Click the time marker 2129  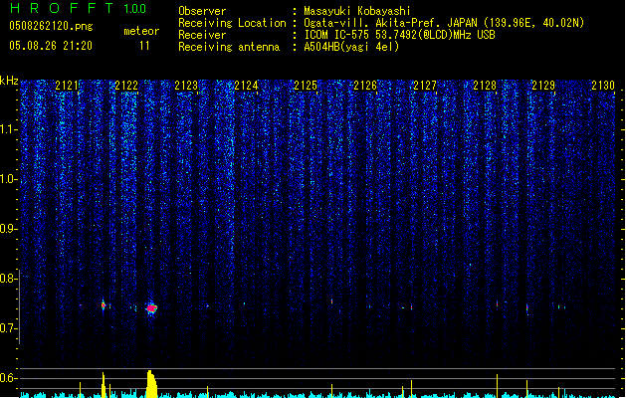pyautogui.click(x=543, y=86)
